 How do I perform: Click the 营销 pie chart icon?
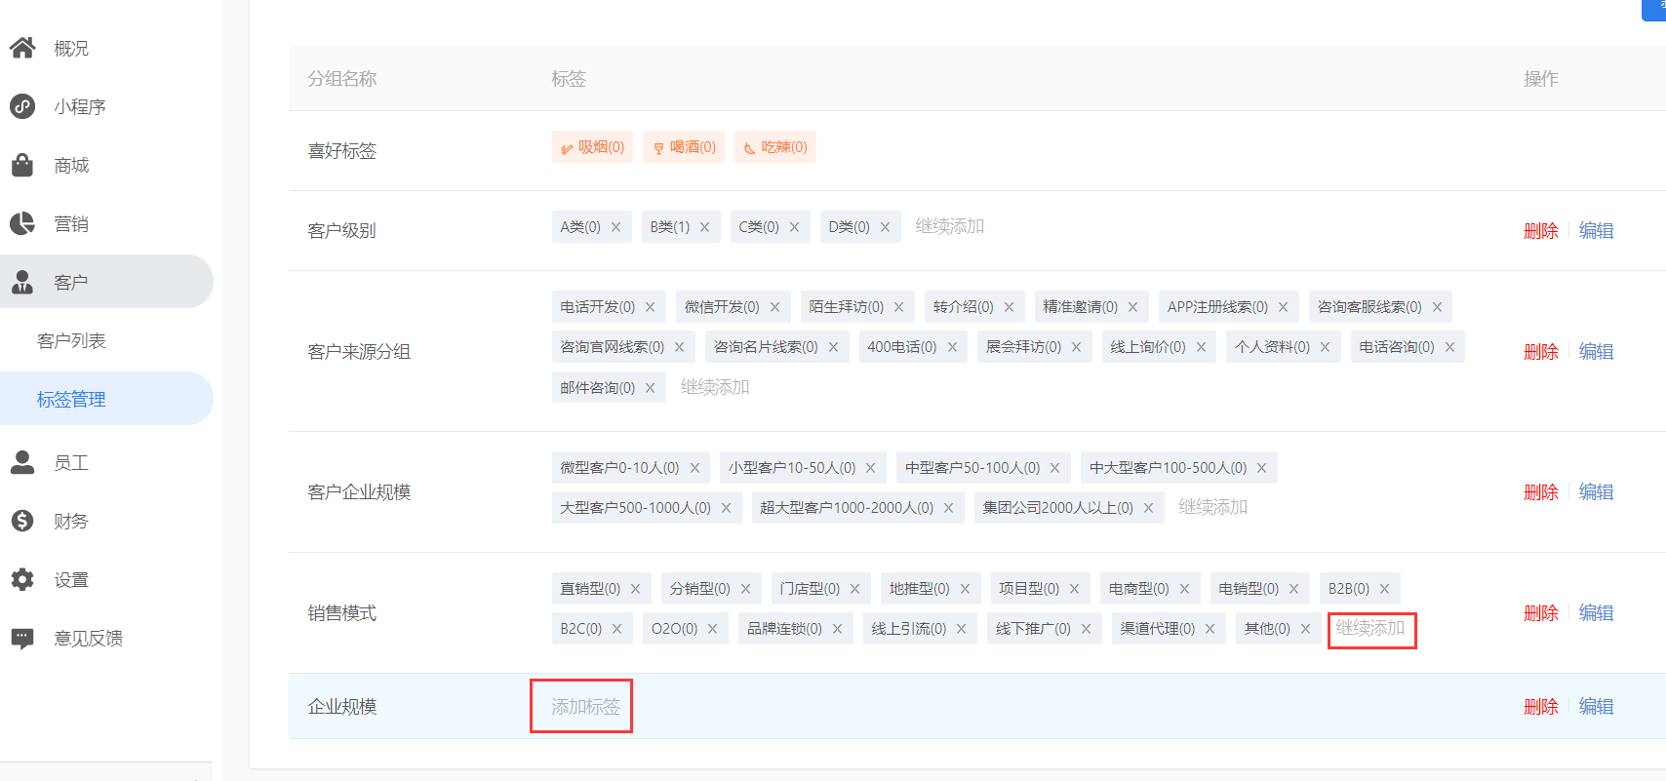tap(22, 223)
